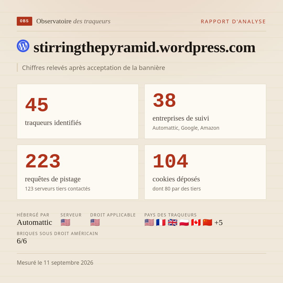
Task: Click the French flag in tracker countries
Action: click(x=161, y=222)
